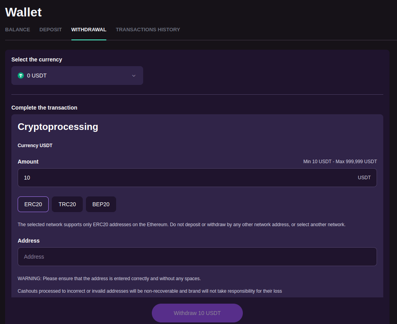The height and width of the screenshot is (324, 397).
Task: Select the TRC20 network option
Action: (x=67, y=204)
